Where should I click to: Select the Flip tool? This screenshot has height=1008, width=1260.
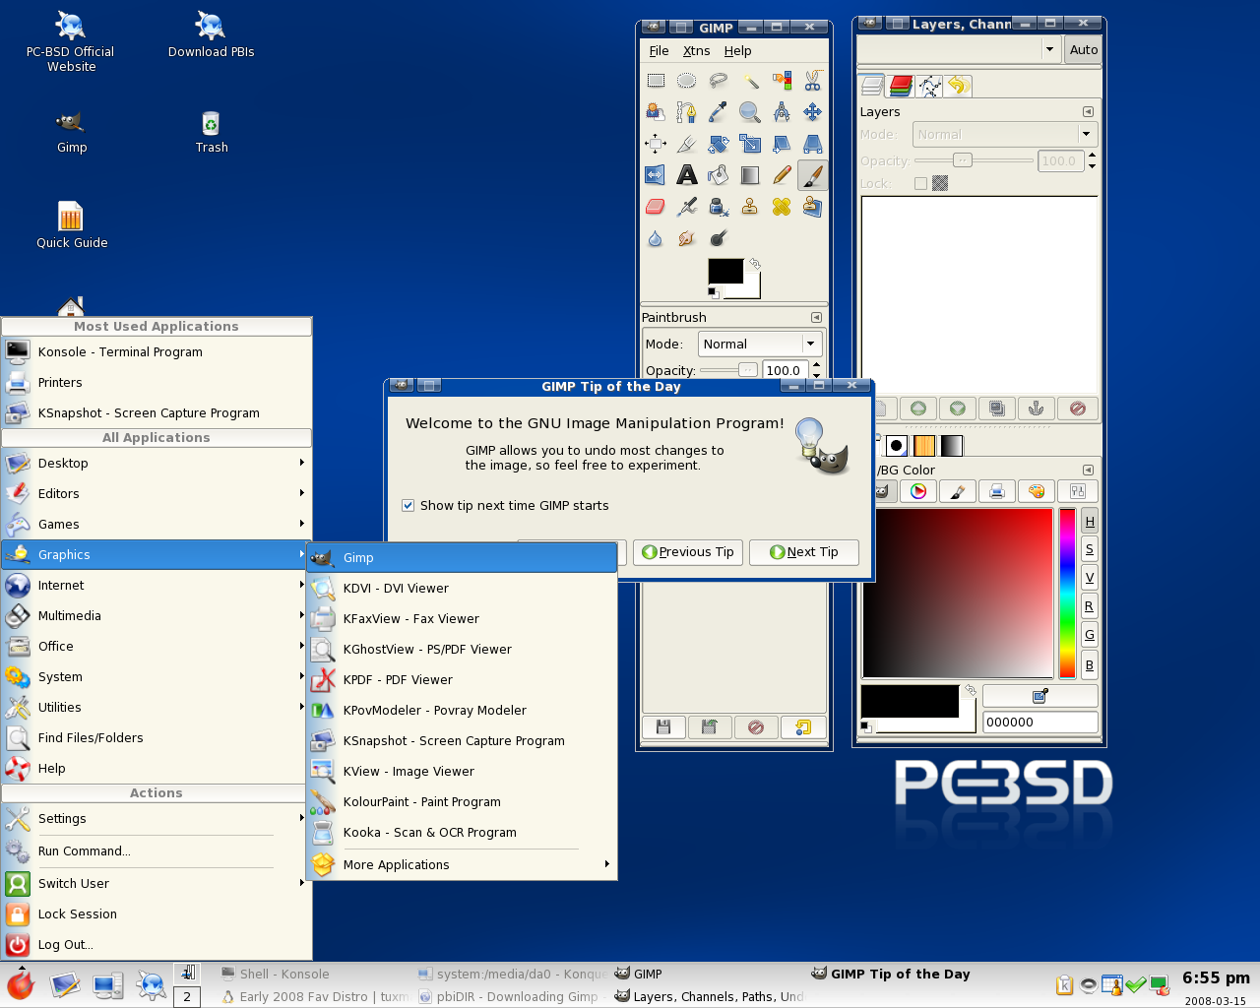coord(656,175)
